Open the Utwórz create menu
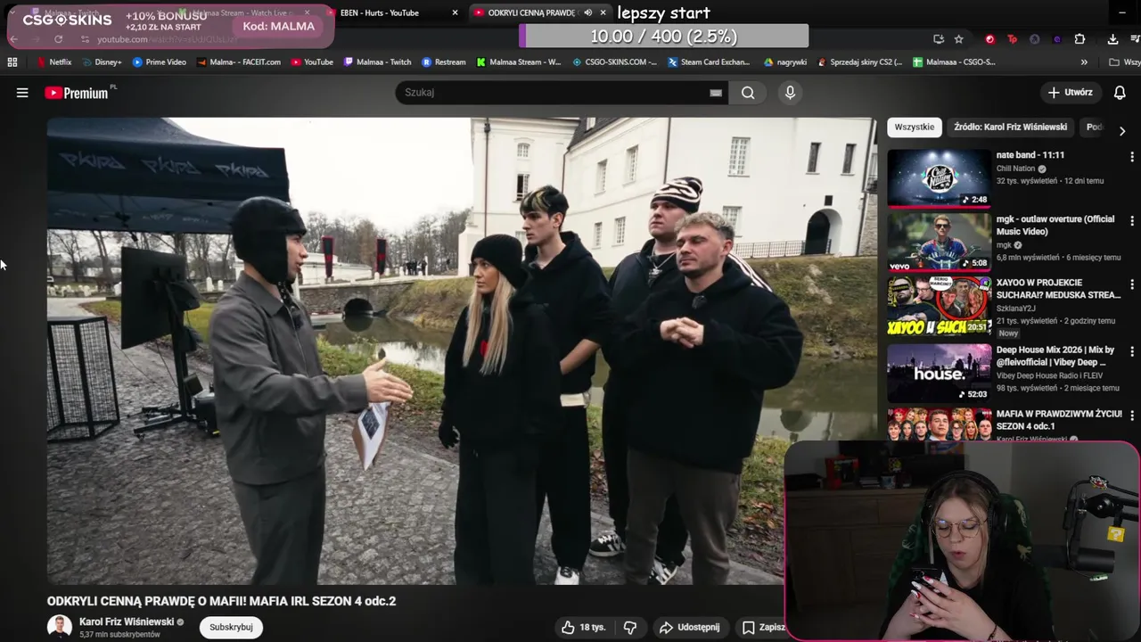This screenshot has width=1141, height=642. click(x=1071, y=93)
